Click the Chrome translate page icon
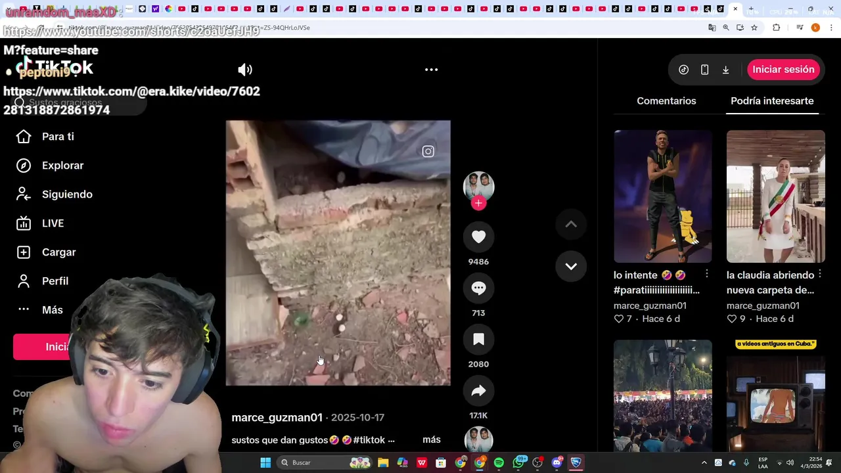The image size is (841, 473). coord(712,28)
